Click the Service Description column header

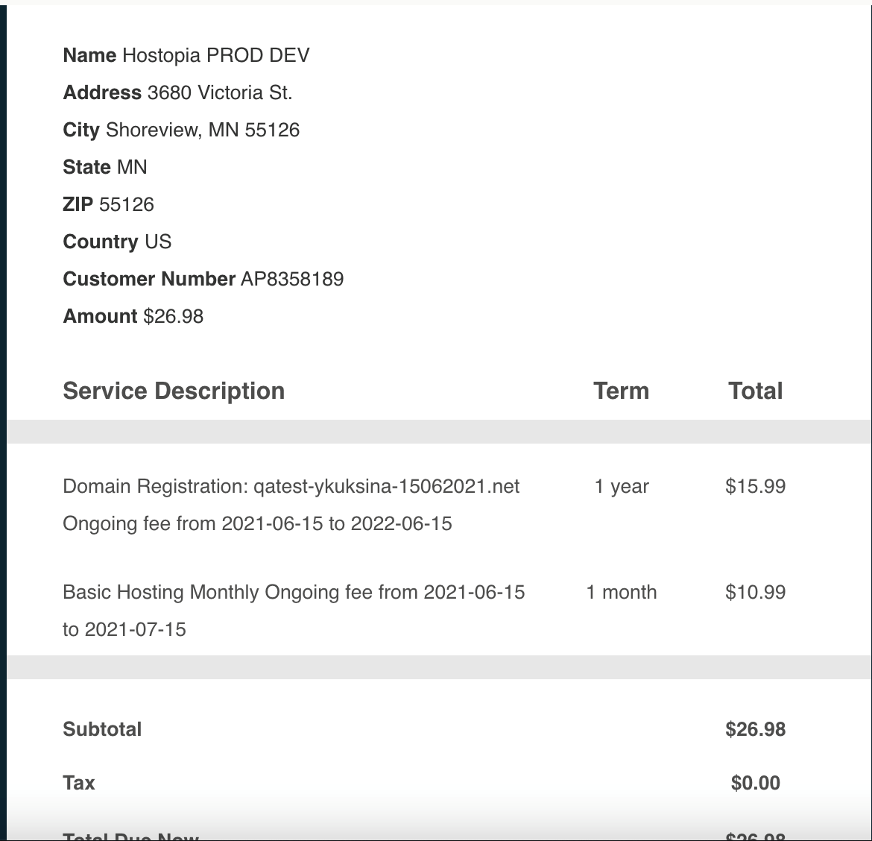[x=174, y=391]
